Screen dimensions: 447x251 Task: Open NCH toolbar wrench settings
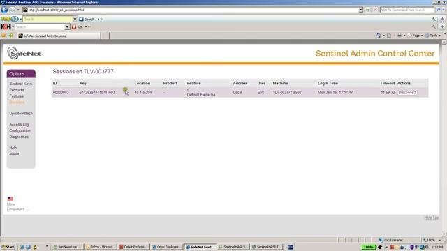[x=434, y=26]
